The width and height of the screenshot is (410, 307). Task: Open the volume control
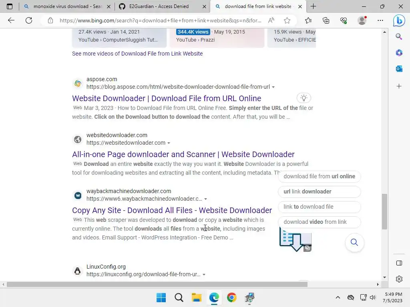[x=373, y=297]
